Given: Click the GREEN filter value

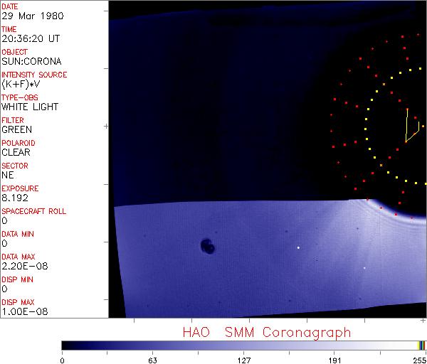Looking at the screenshot, I should click(16, 130).
